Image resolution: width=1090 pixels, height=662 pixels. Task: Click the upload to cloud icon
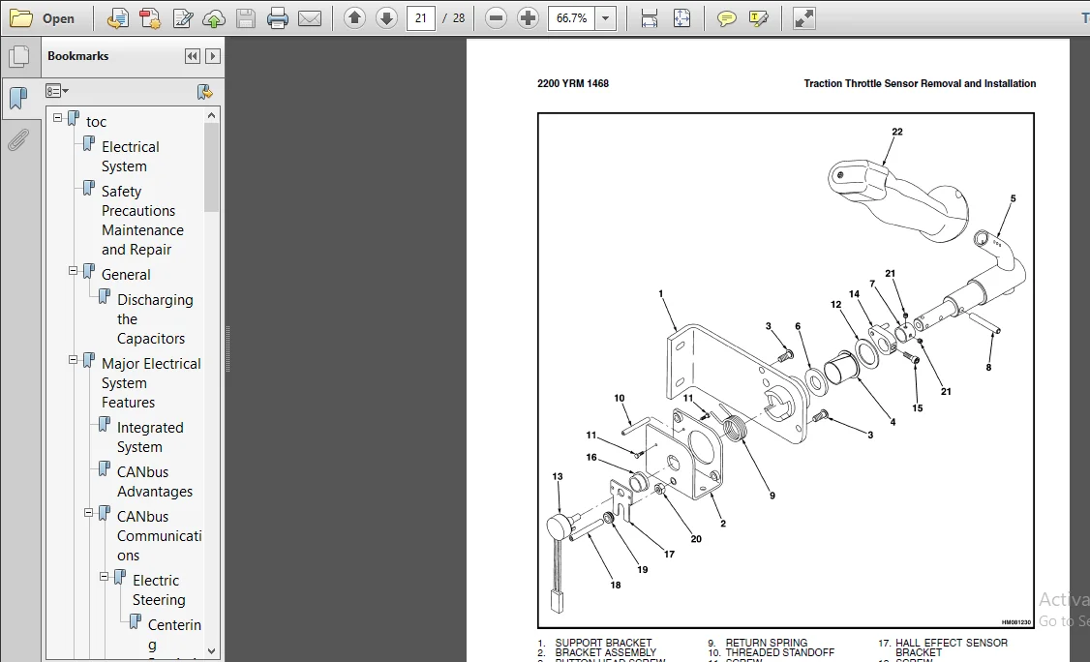point(214,18)
